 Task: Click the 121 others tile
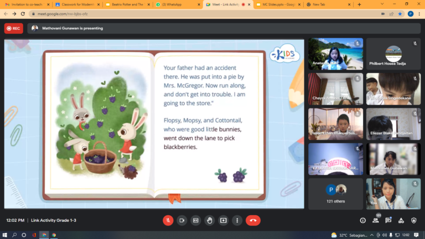coord(335,194)
